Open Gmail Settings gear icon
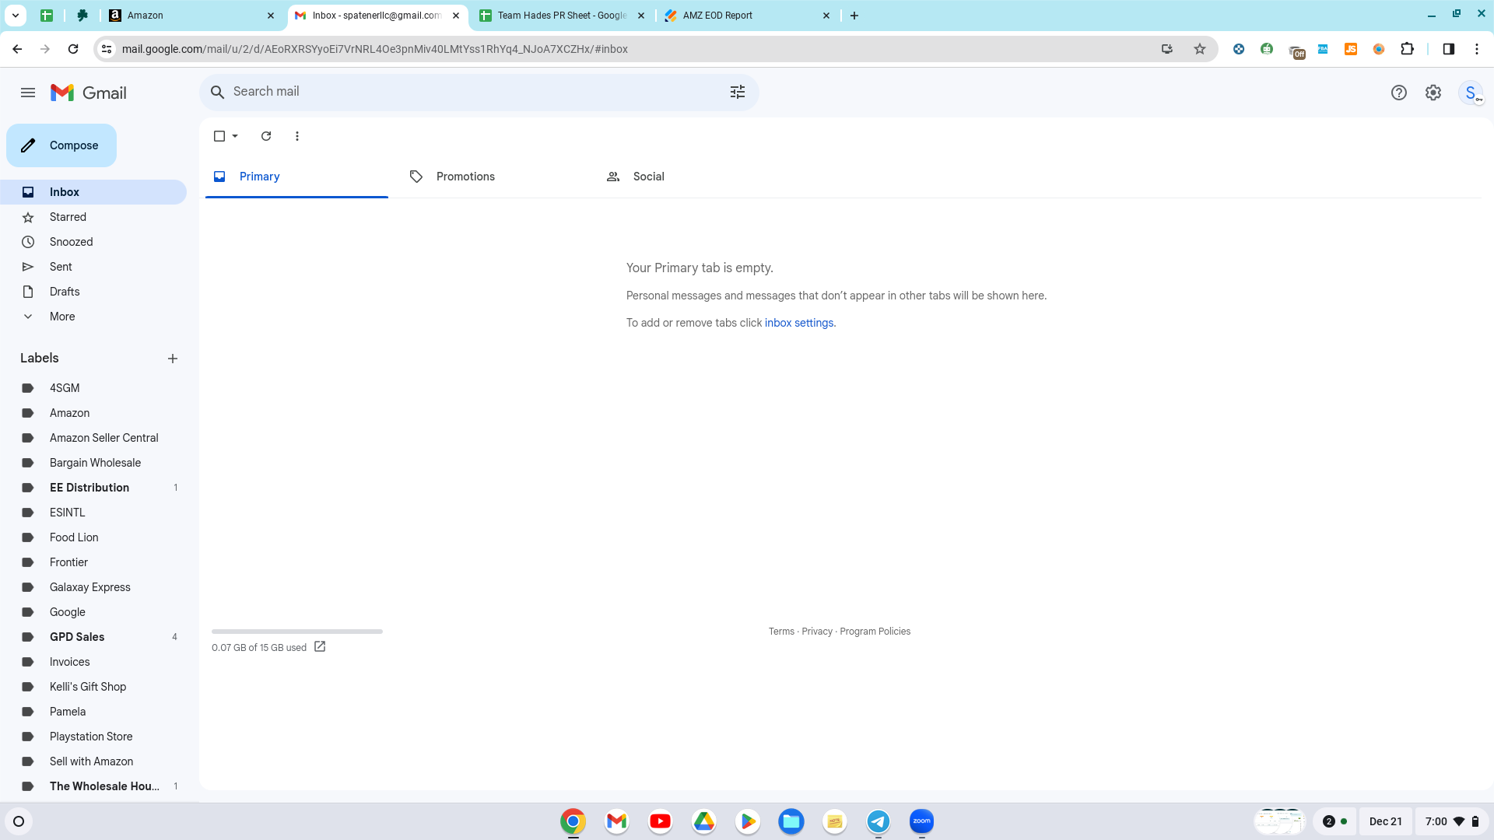This screenshot has height=840, width=1494. 1433,93
